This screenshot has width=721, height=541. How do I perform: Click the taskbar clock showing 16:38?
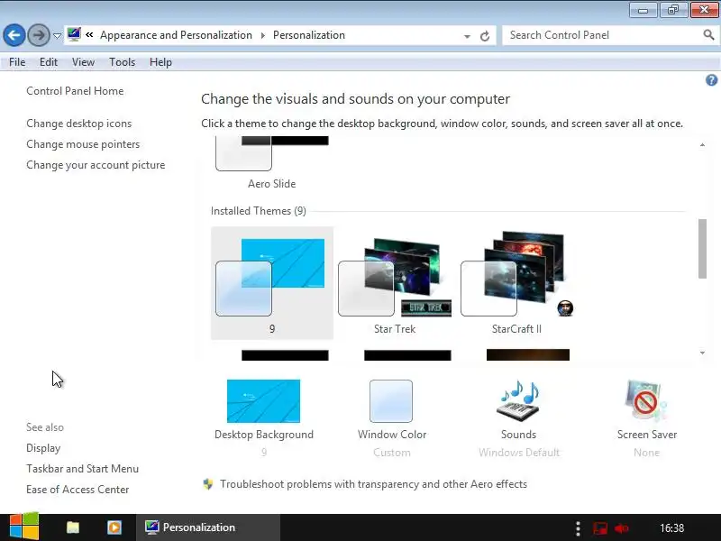point(671,528)
